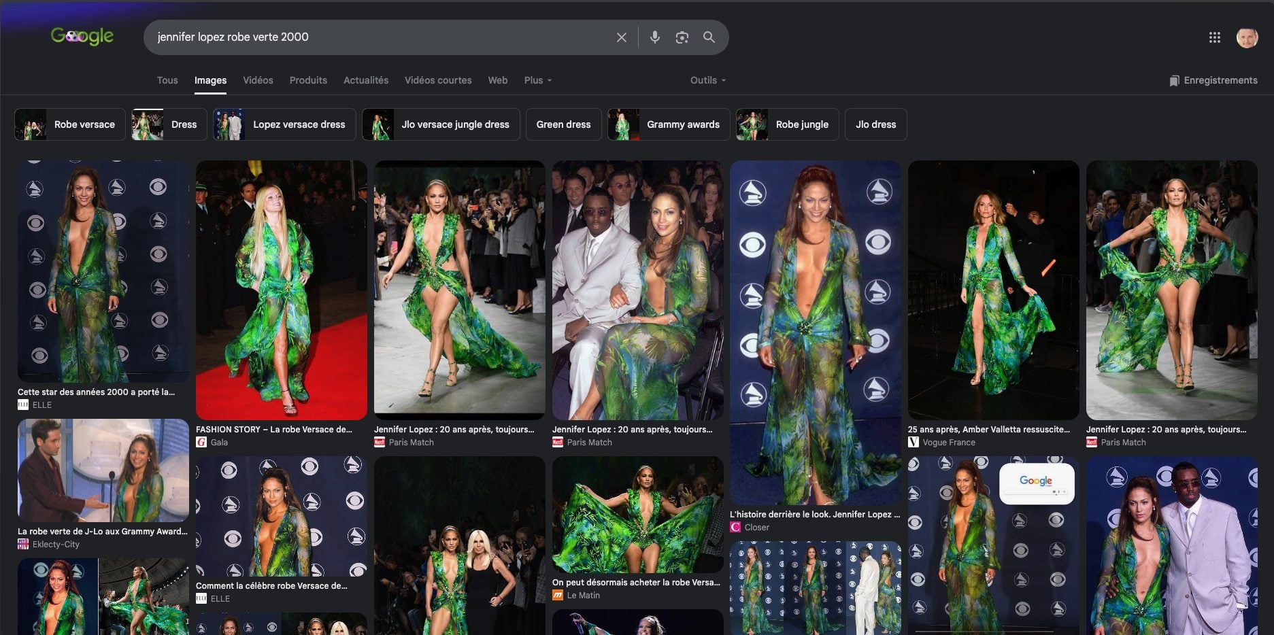This screenshot has width=1274, height=635.
Task: Switch to the Vidéos courtes tab
Action: pos(438,80)
